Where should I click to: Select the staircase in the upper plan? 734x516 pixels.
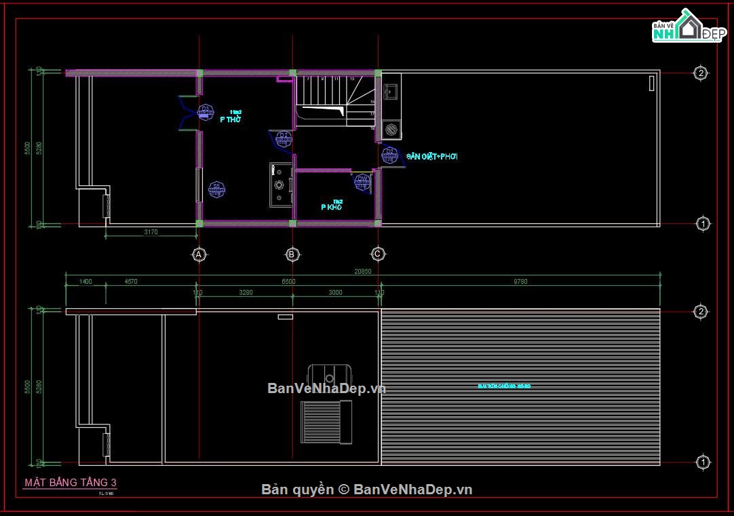(x=336, y=100)
